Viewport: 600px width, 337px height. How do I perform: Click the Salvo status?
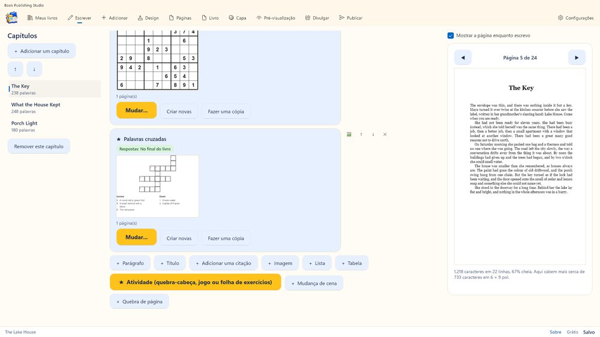click(x=589, y=332)
